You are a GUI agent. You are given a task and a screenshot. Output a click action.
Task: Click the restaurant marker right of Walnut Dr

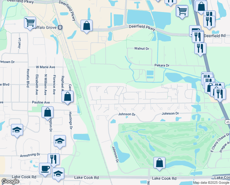click(200, 48)
